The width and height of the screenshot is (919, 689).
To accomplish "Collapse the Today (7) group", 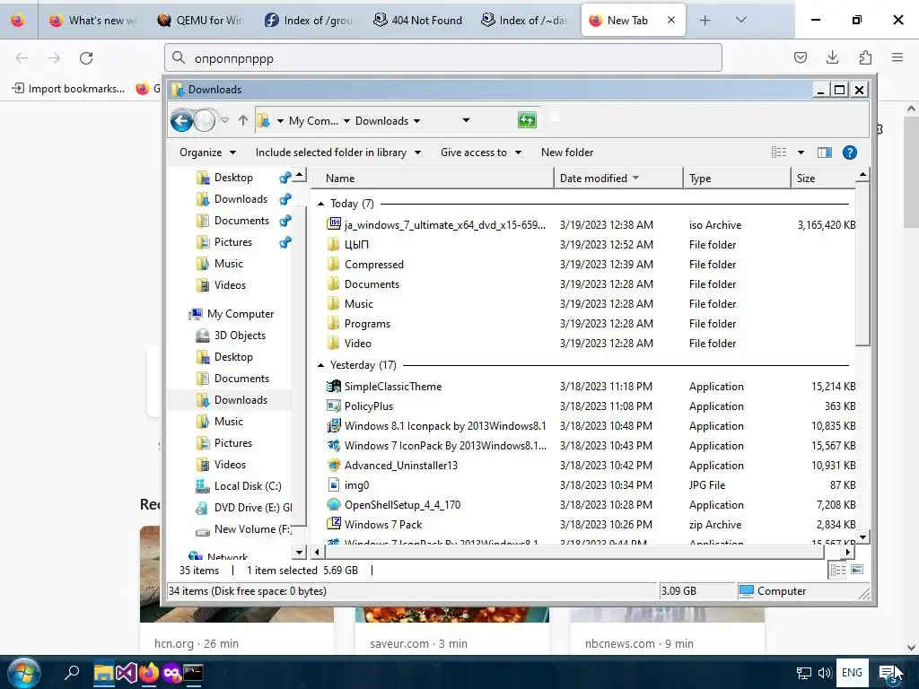I will 320,204.
